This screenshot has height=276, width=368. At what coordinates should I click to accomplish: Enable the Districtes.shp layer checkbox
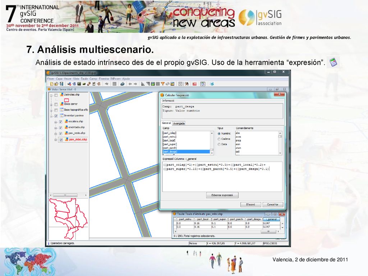coord(56,95)
